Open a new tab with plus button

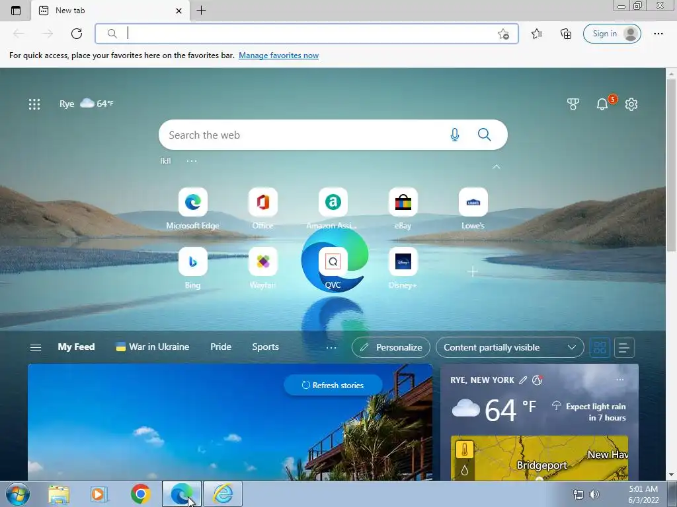201,11
